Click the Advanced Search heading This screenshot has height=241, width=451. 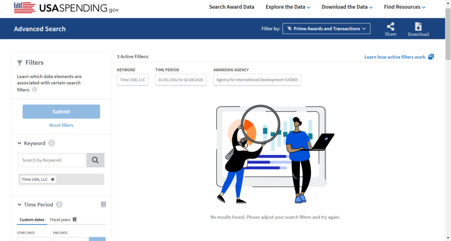pyautogui.click(x=40, y=29)
